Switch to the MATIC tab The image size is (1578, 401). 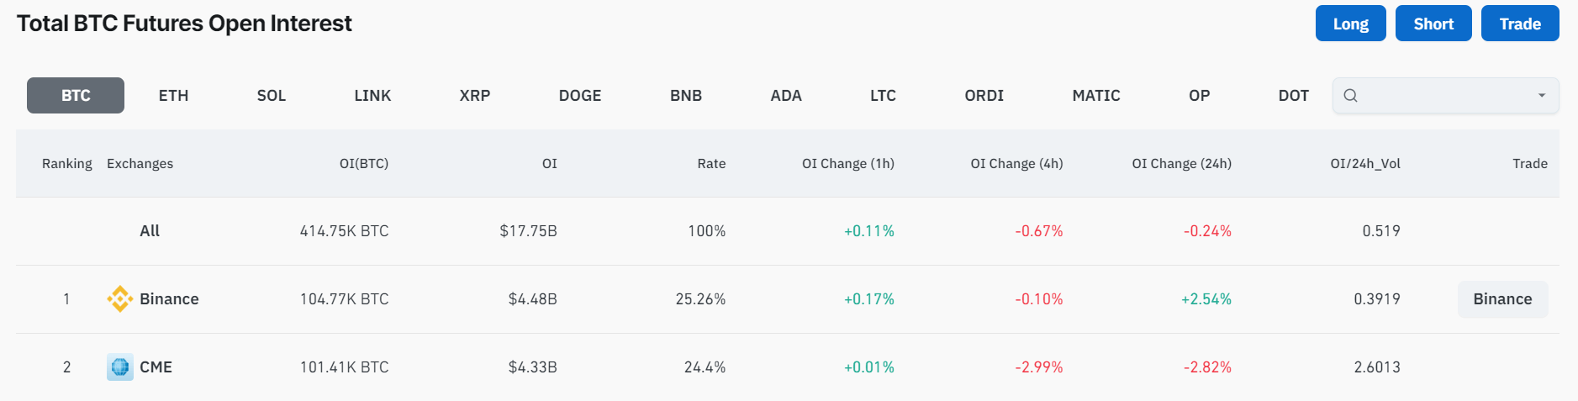point(1096,96)
